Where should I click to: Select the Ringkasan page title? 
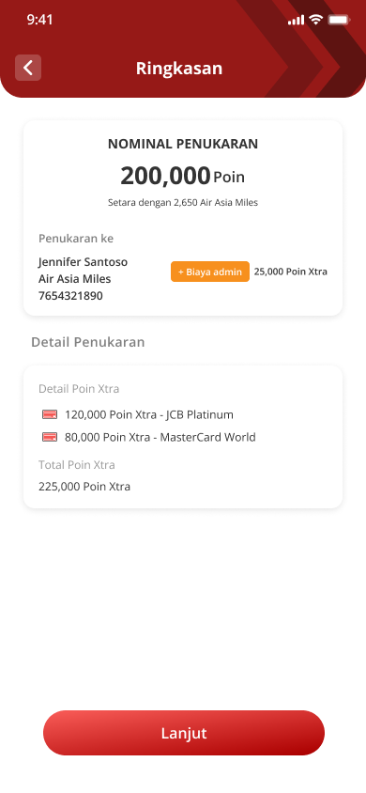pyautogui.click(x=179, y=69)
